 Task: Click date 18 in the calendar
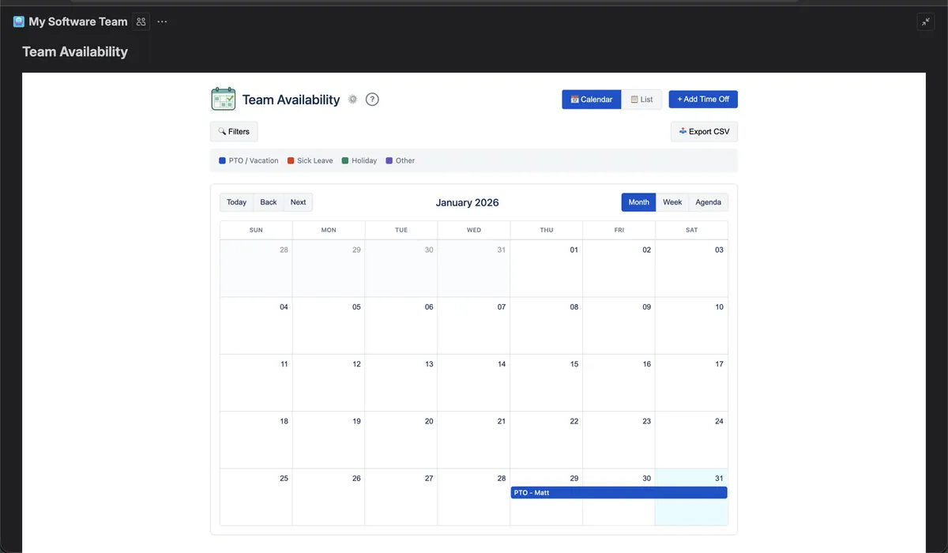(x=284, y=421)
